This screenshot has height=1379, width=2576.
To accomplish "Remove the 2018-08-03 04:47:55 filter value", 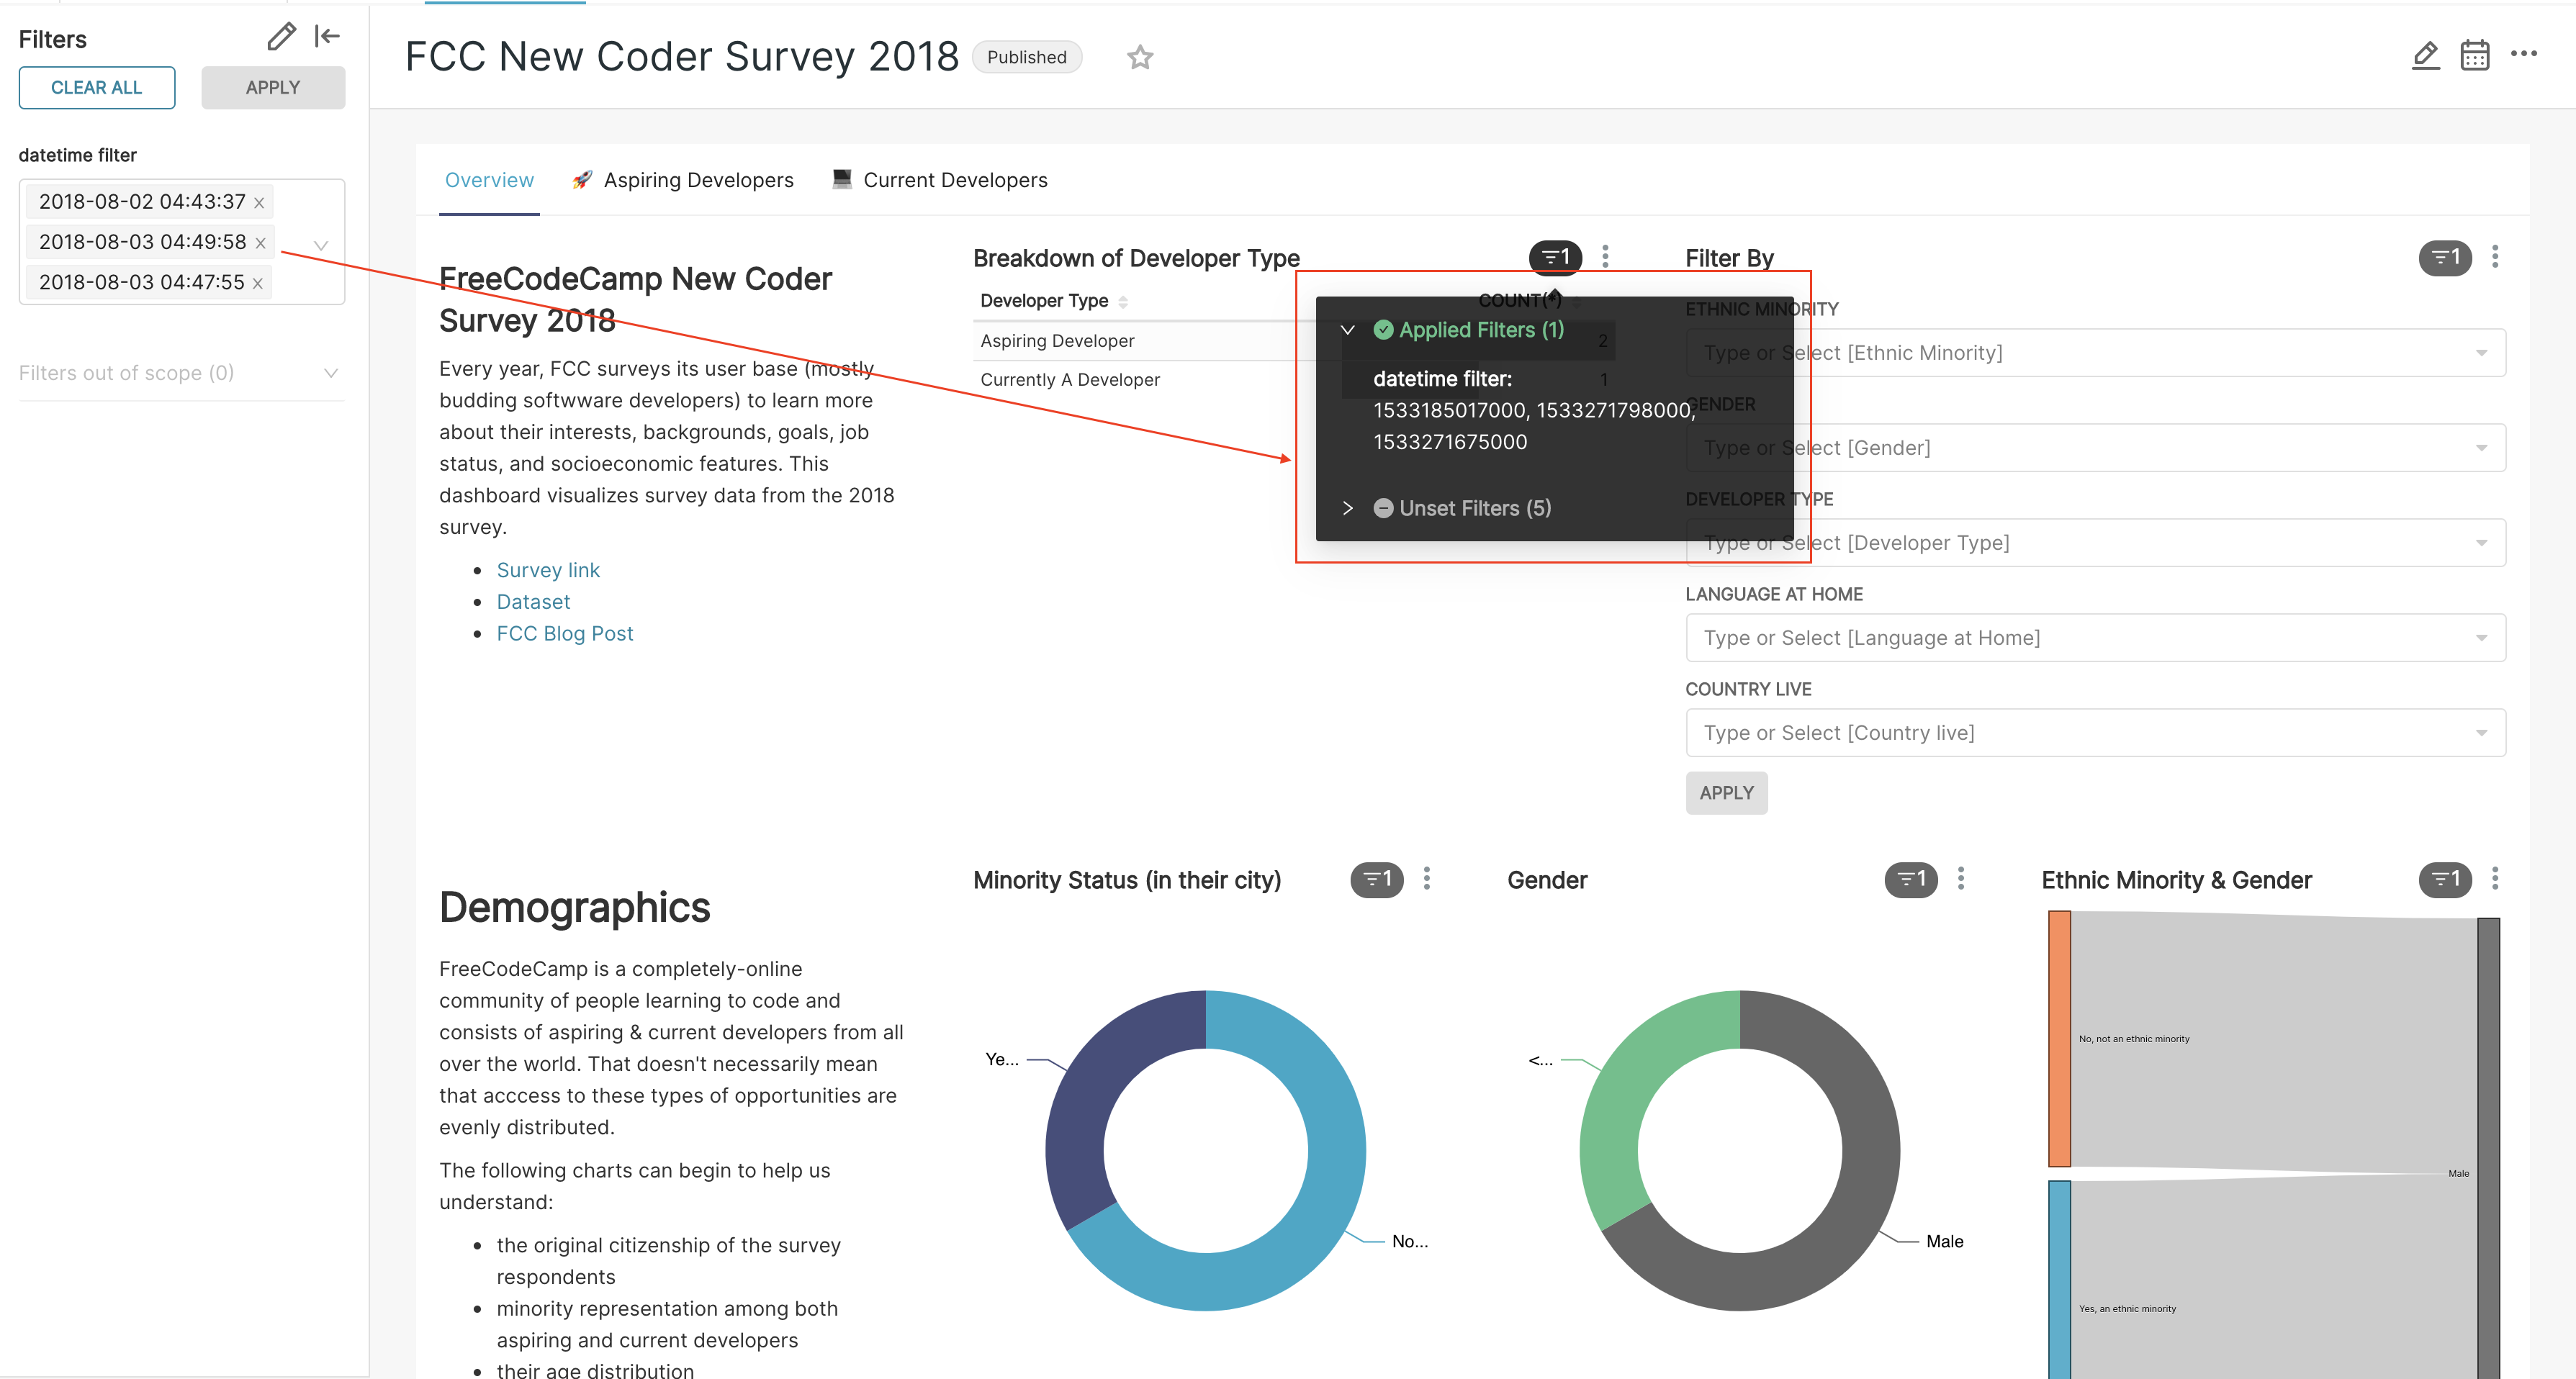I will coord(258,284).
